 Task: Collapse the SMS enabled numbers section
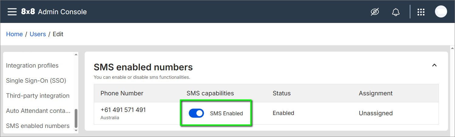(434, 65)
